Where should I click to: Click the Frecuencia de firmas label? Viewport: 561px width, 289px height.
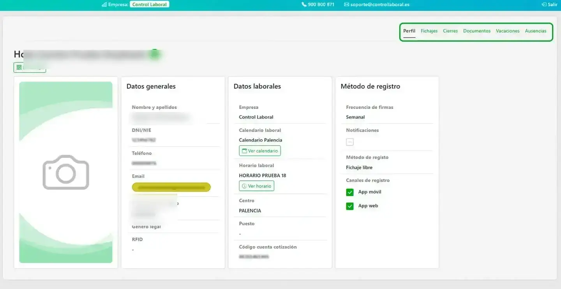point(370,107)
